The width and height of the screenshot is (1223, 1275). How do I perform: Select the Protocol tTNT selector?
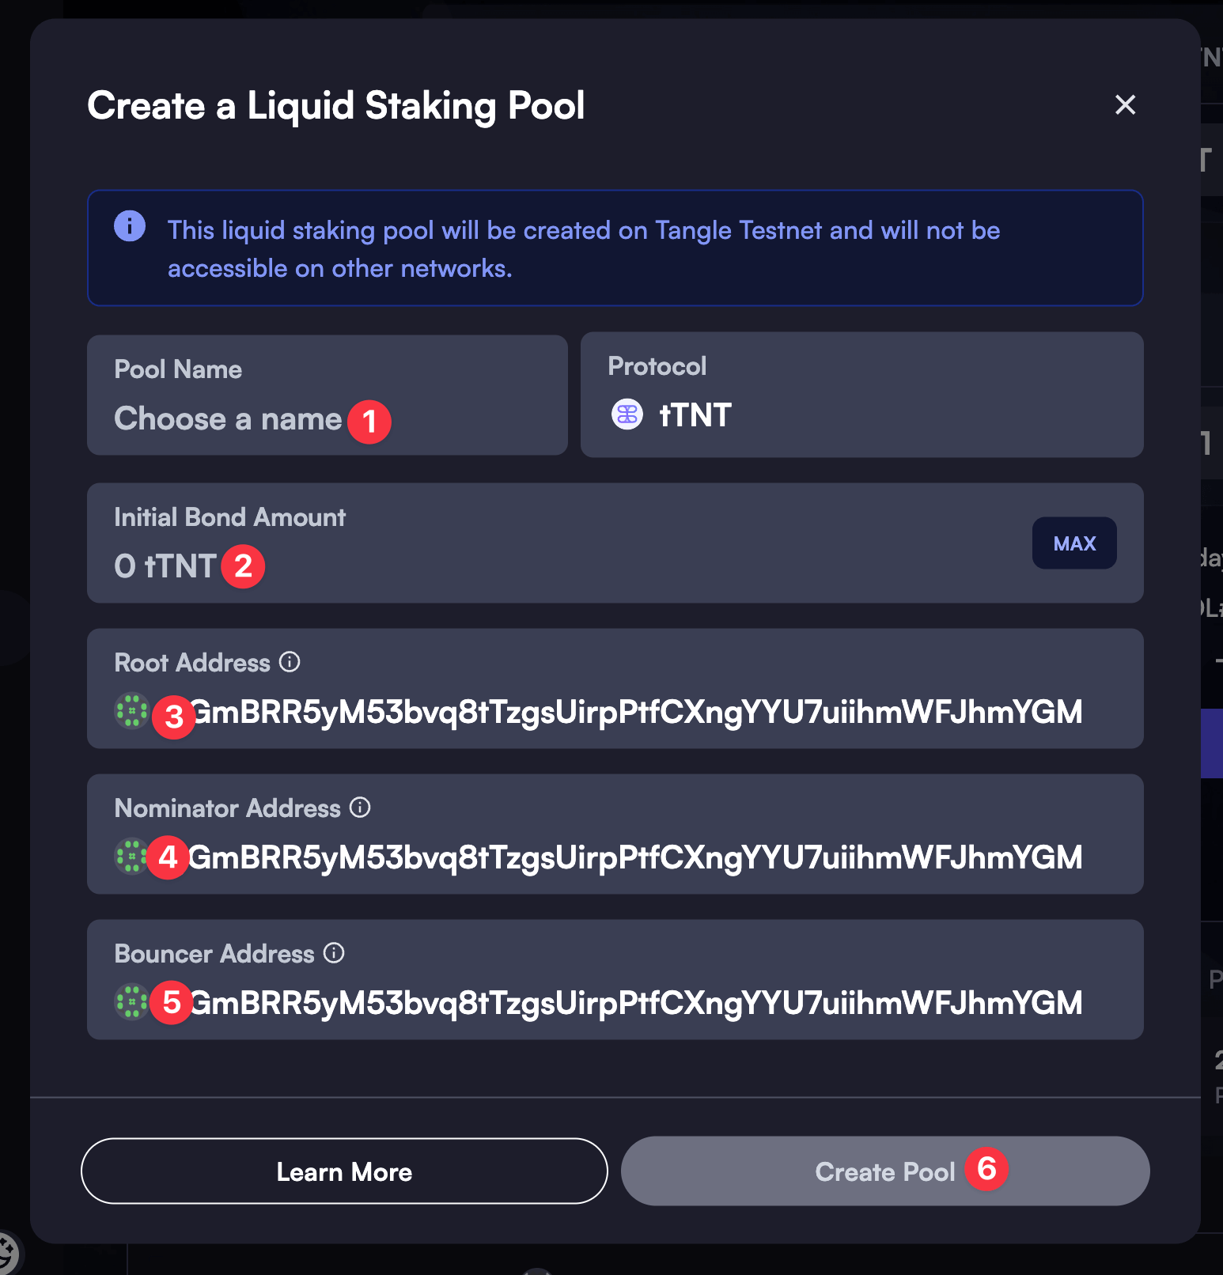(861, 395)
